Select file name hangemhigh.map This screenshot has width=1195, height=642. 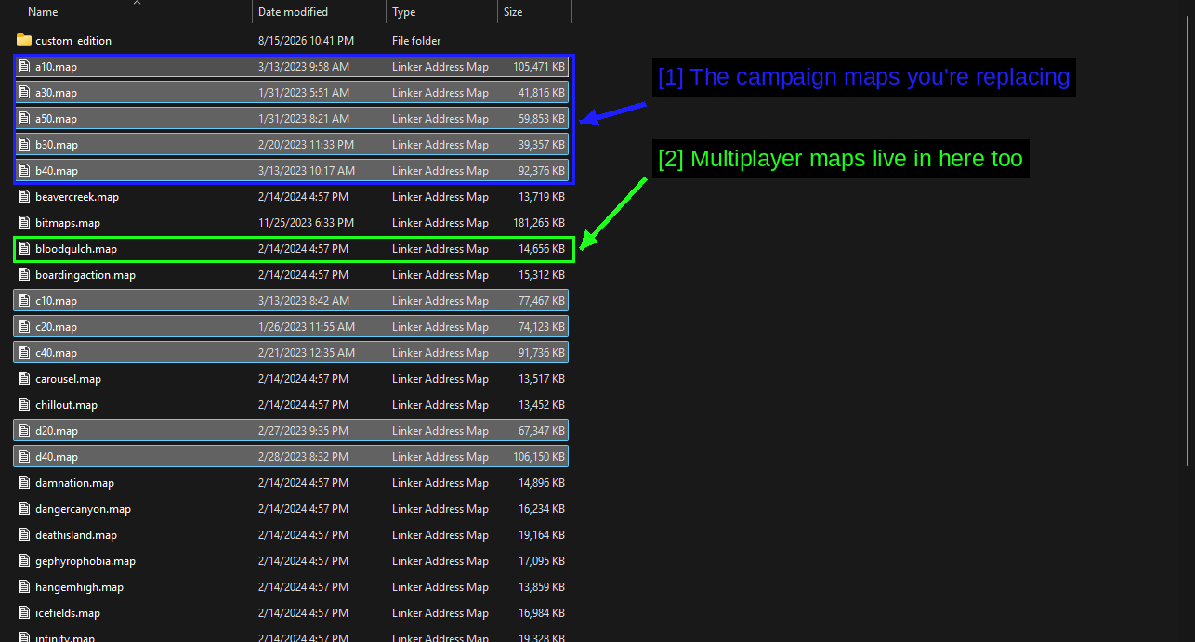point(79,587)
